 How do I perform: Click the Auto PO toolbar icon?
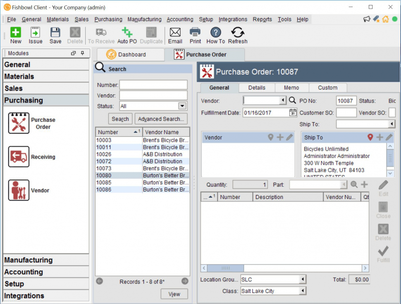tap(127, 33)
